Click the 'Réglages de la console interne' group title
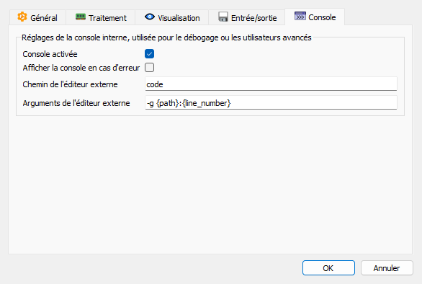Screen dimensions: 422x284 click(x=166, y=37)
